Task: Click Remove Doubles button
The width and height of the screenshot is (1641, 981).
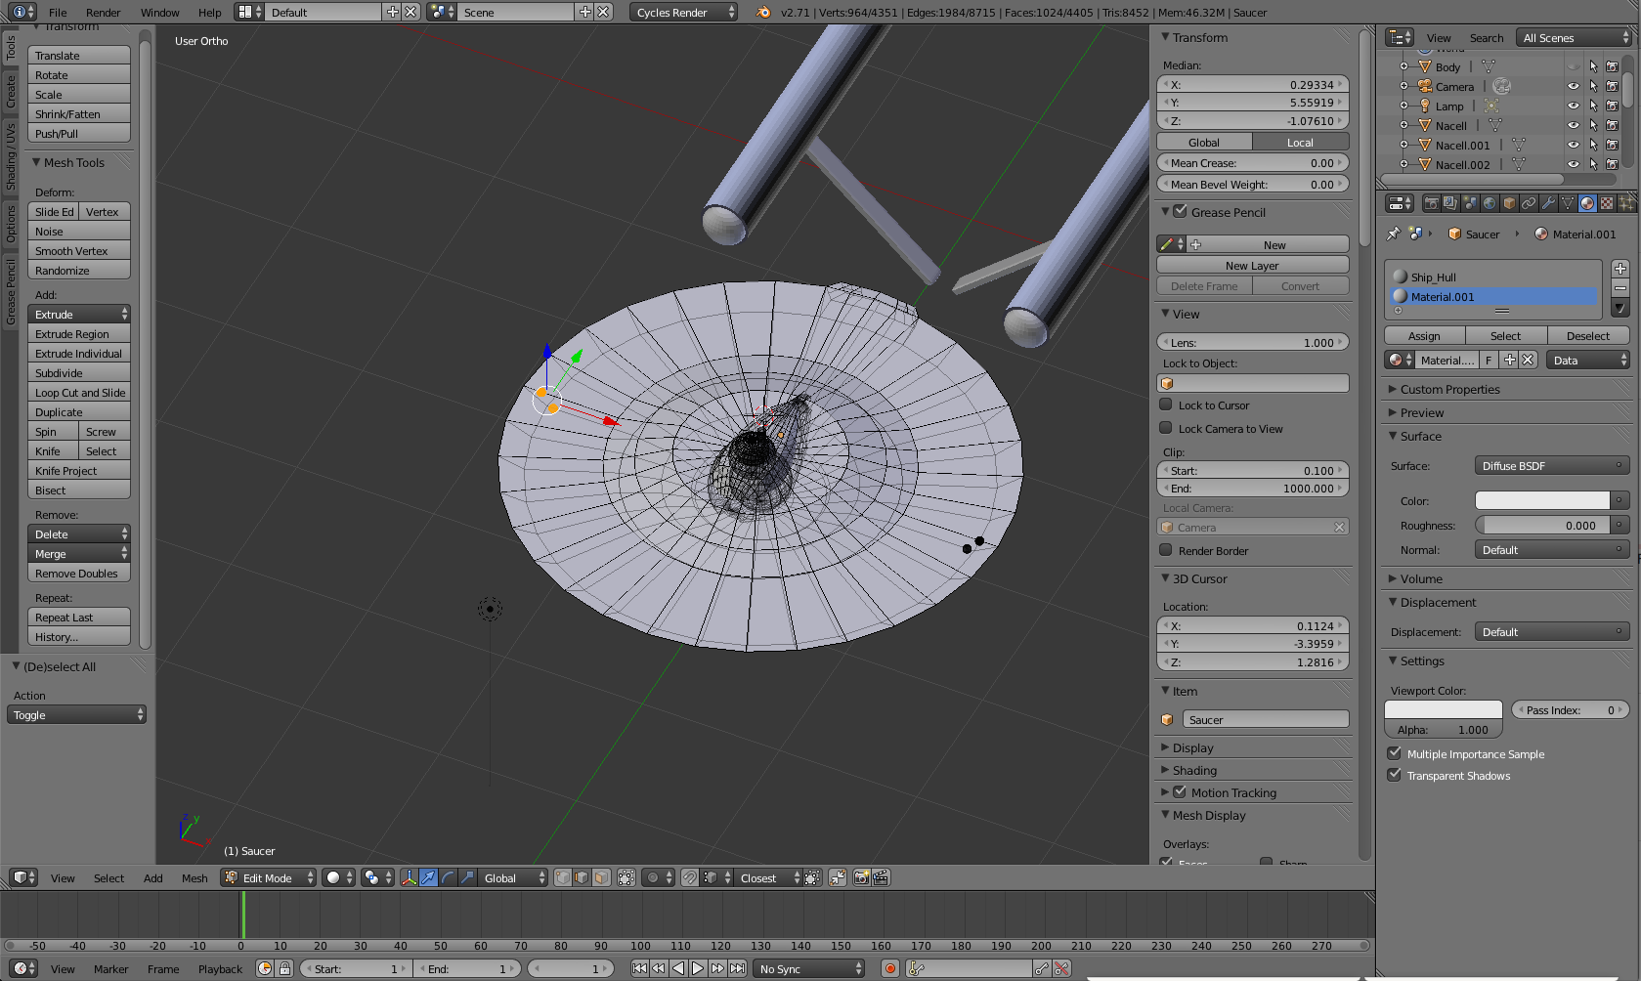Action: 79,573
